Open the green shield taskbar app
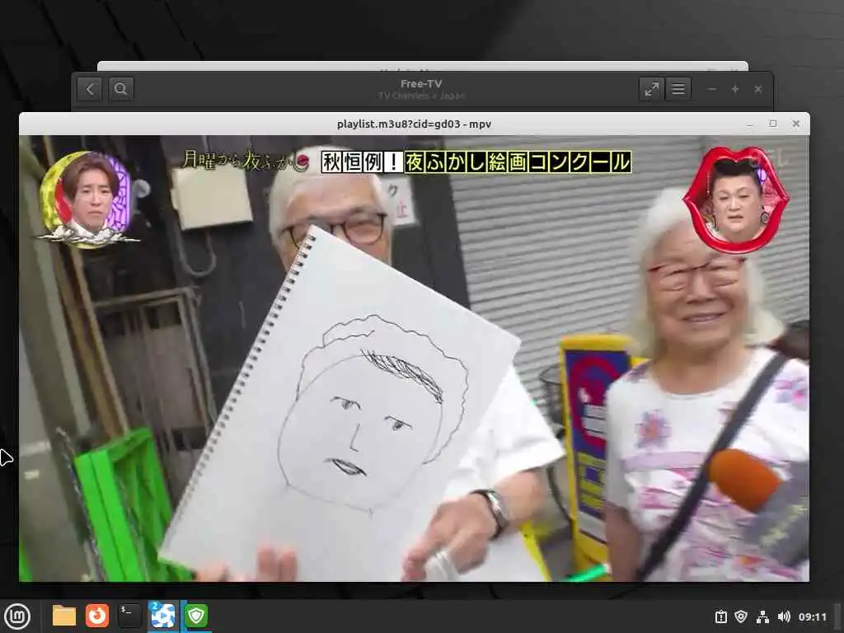844x633 pixels. pos(196,616)
